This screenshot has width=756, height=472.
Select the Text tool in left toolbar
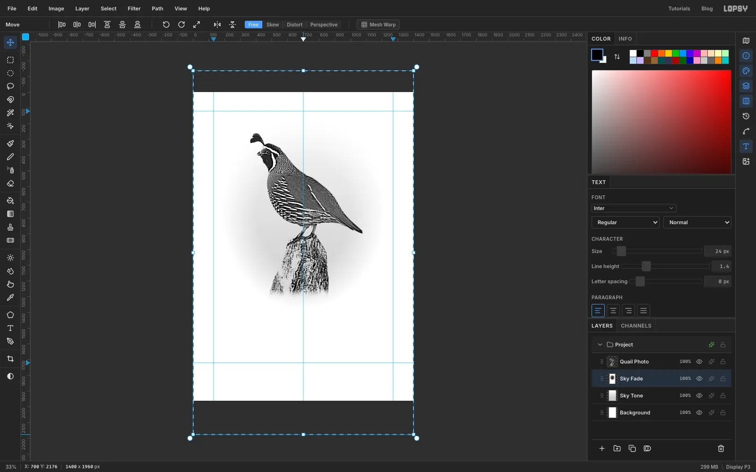[x=10, y=328]
